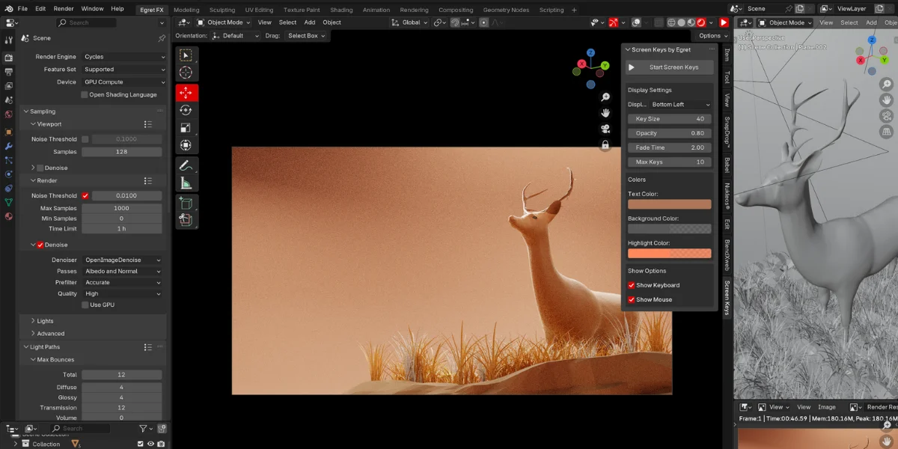Switch to the Compositing workspace tab

[x=458, y=10]
